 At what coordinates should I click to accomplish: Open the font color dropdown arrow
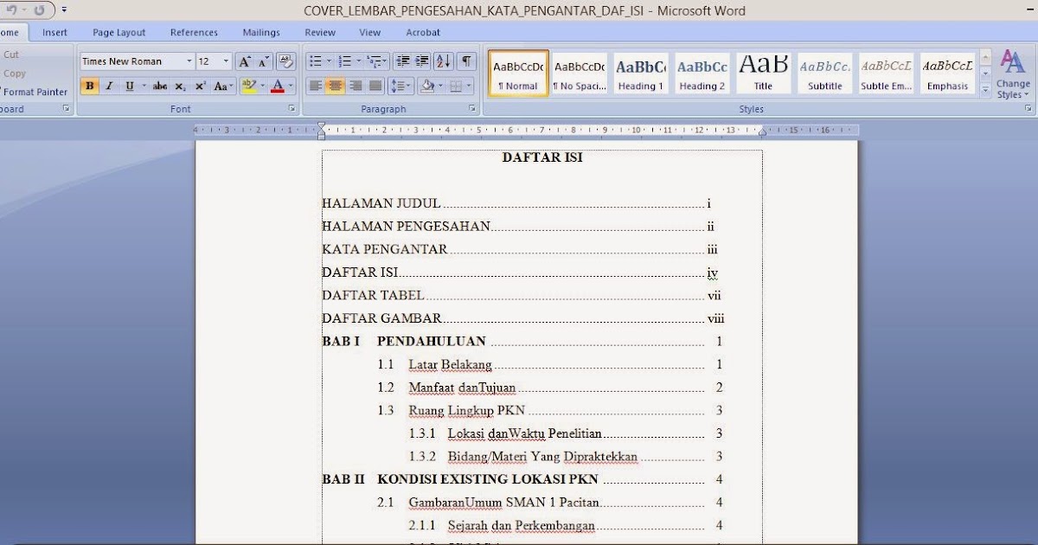(x=291, y=87)
